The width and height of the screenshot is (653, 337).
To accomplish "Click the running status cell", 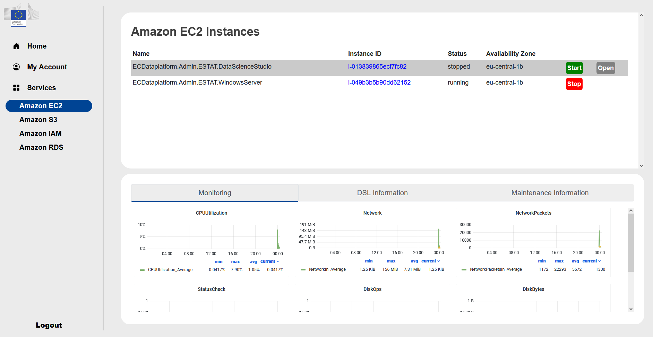I will (x=458, y=83).
